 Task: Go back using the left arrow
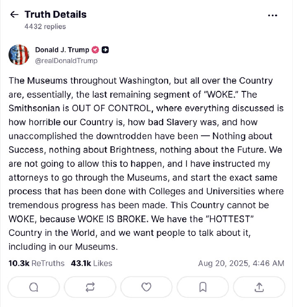tap(14, 15)
